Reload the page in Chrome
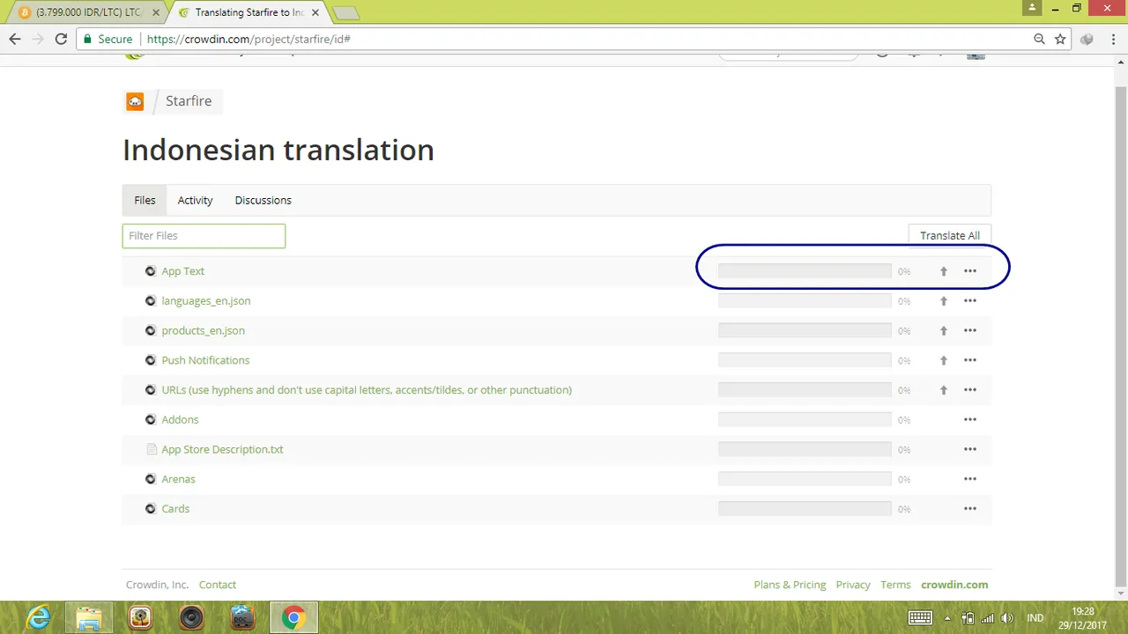The image size is (1128, 634). click(61, 39)
